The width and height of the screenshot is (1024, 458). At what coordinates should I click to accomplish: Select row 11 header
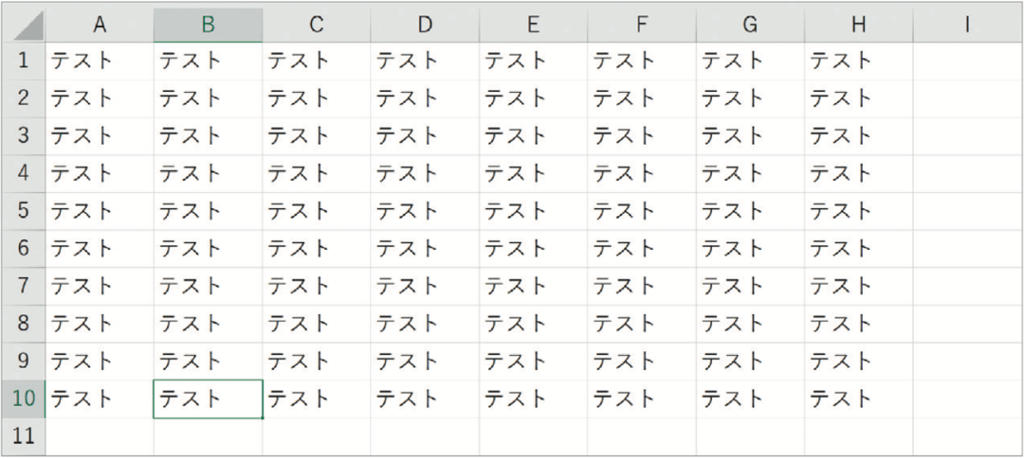(x=24, y=436)
